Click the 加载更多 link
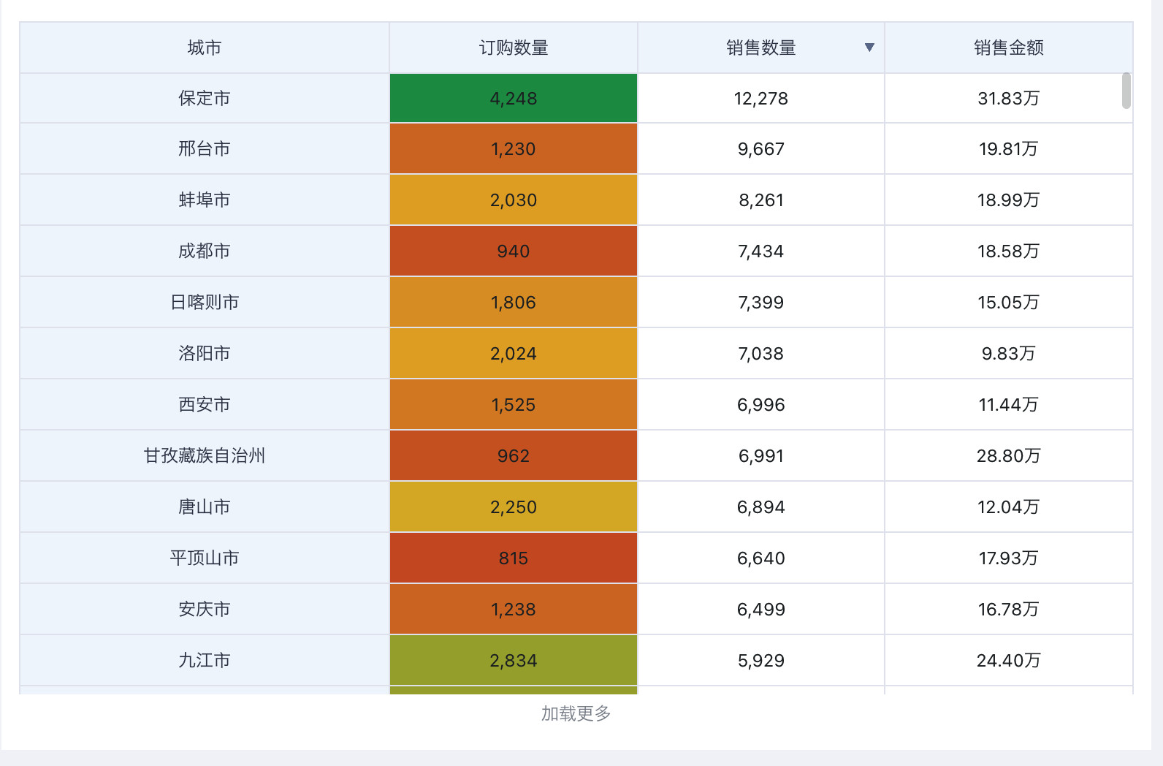 click(576, 713)
